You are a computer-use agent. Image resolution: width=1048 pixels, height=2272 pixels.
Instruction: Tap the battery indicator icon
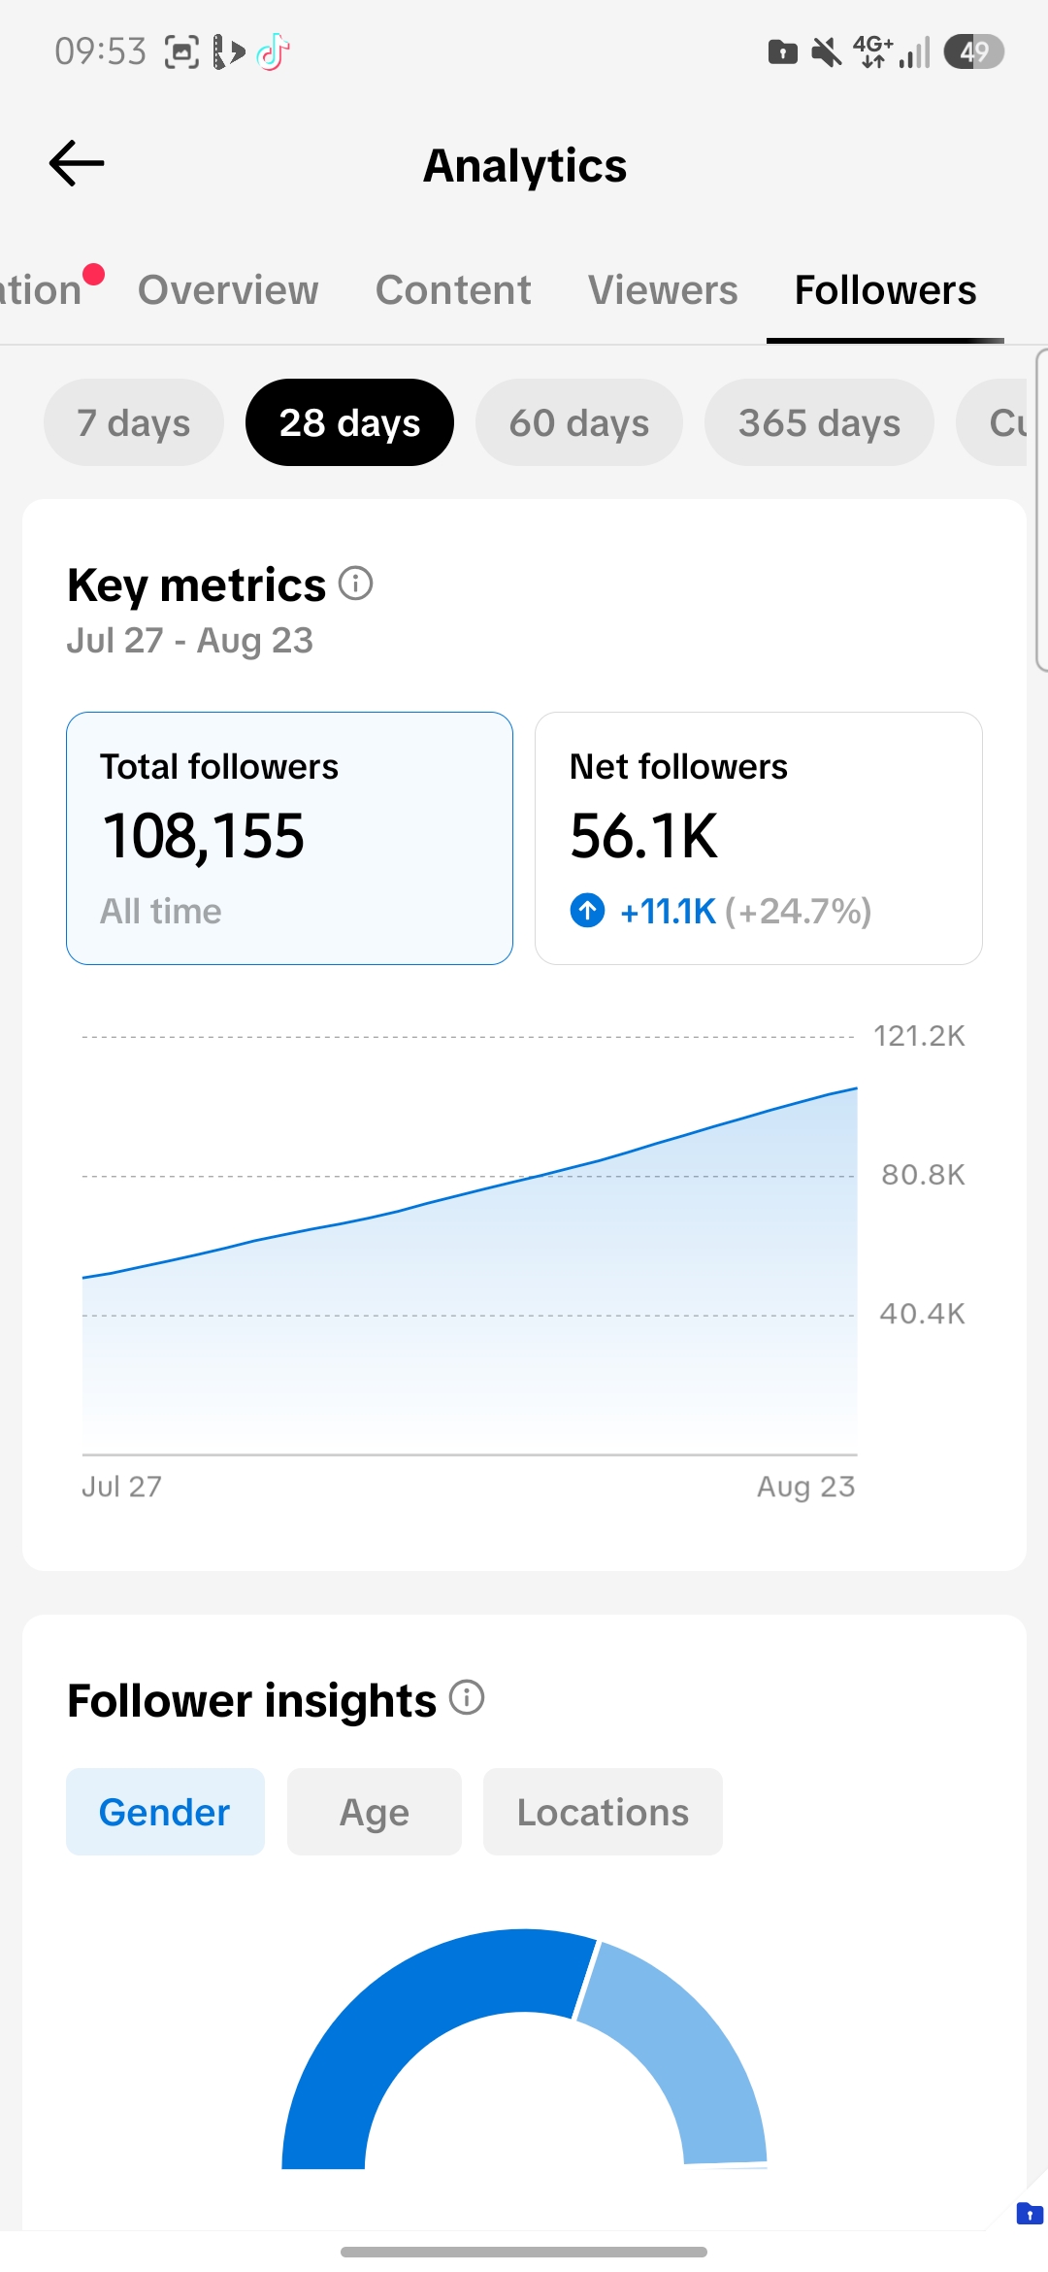(974, 51)
